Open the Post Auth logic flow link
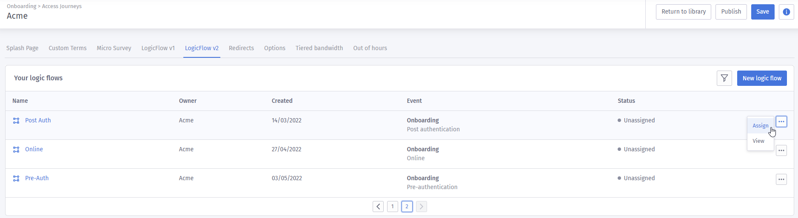The image size is (798, 218). [38, 120]
